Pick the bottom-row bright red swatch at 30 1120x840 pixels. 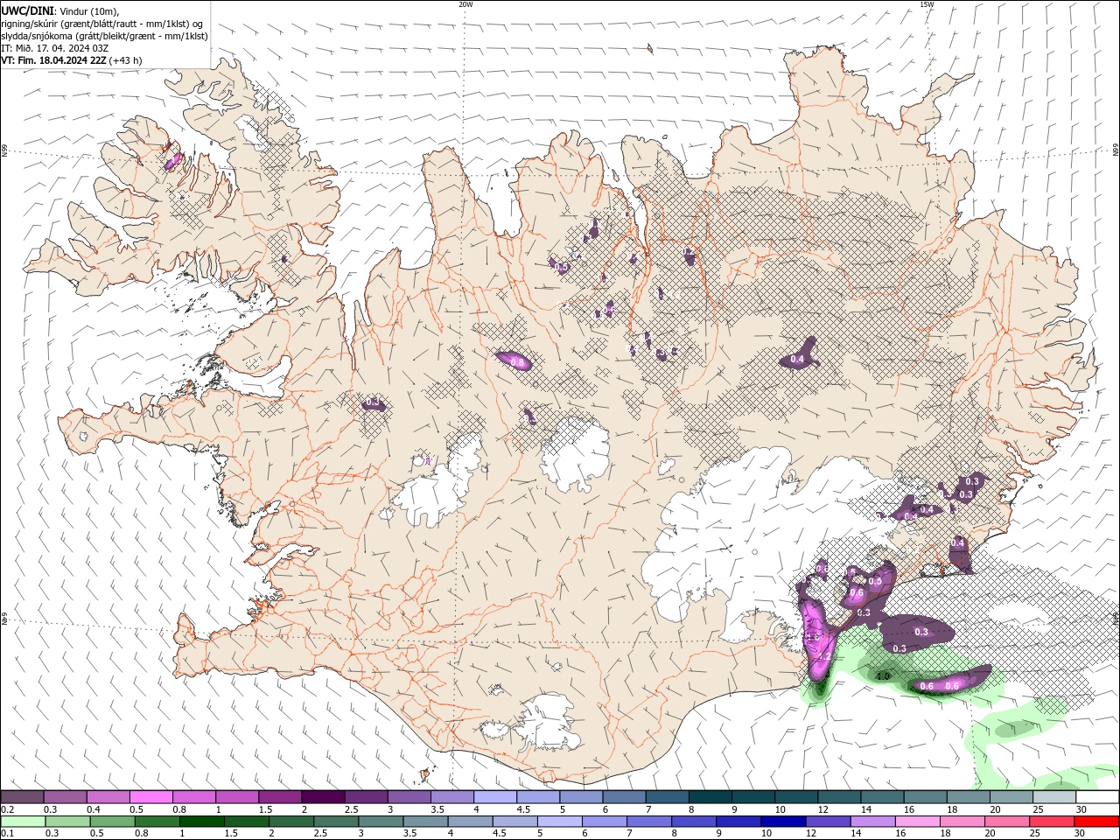(x=1097, y=822)
